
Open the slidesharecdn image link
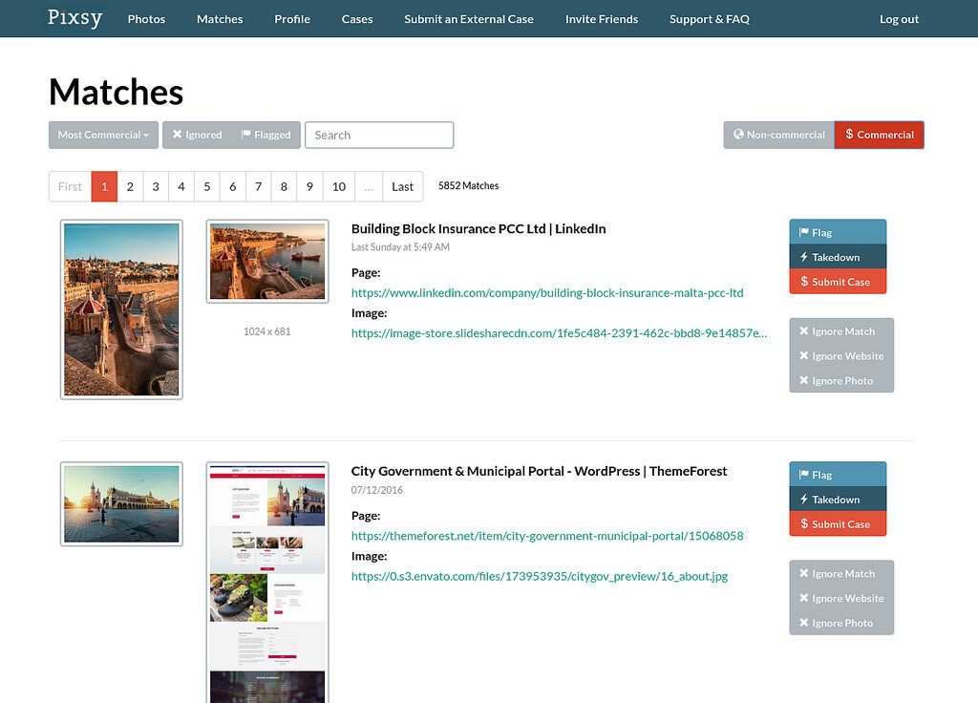point(559,333)
